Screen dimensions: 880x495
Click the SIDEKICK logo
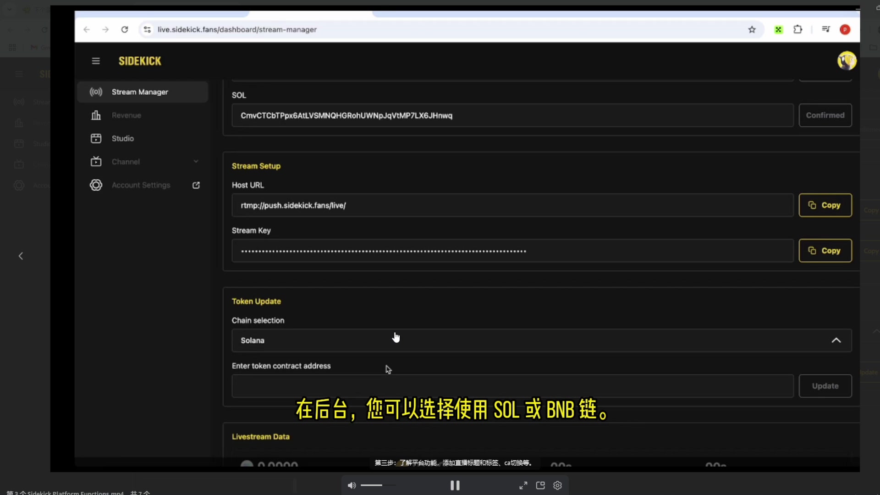pos(140,61)
